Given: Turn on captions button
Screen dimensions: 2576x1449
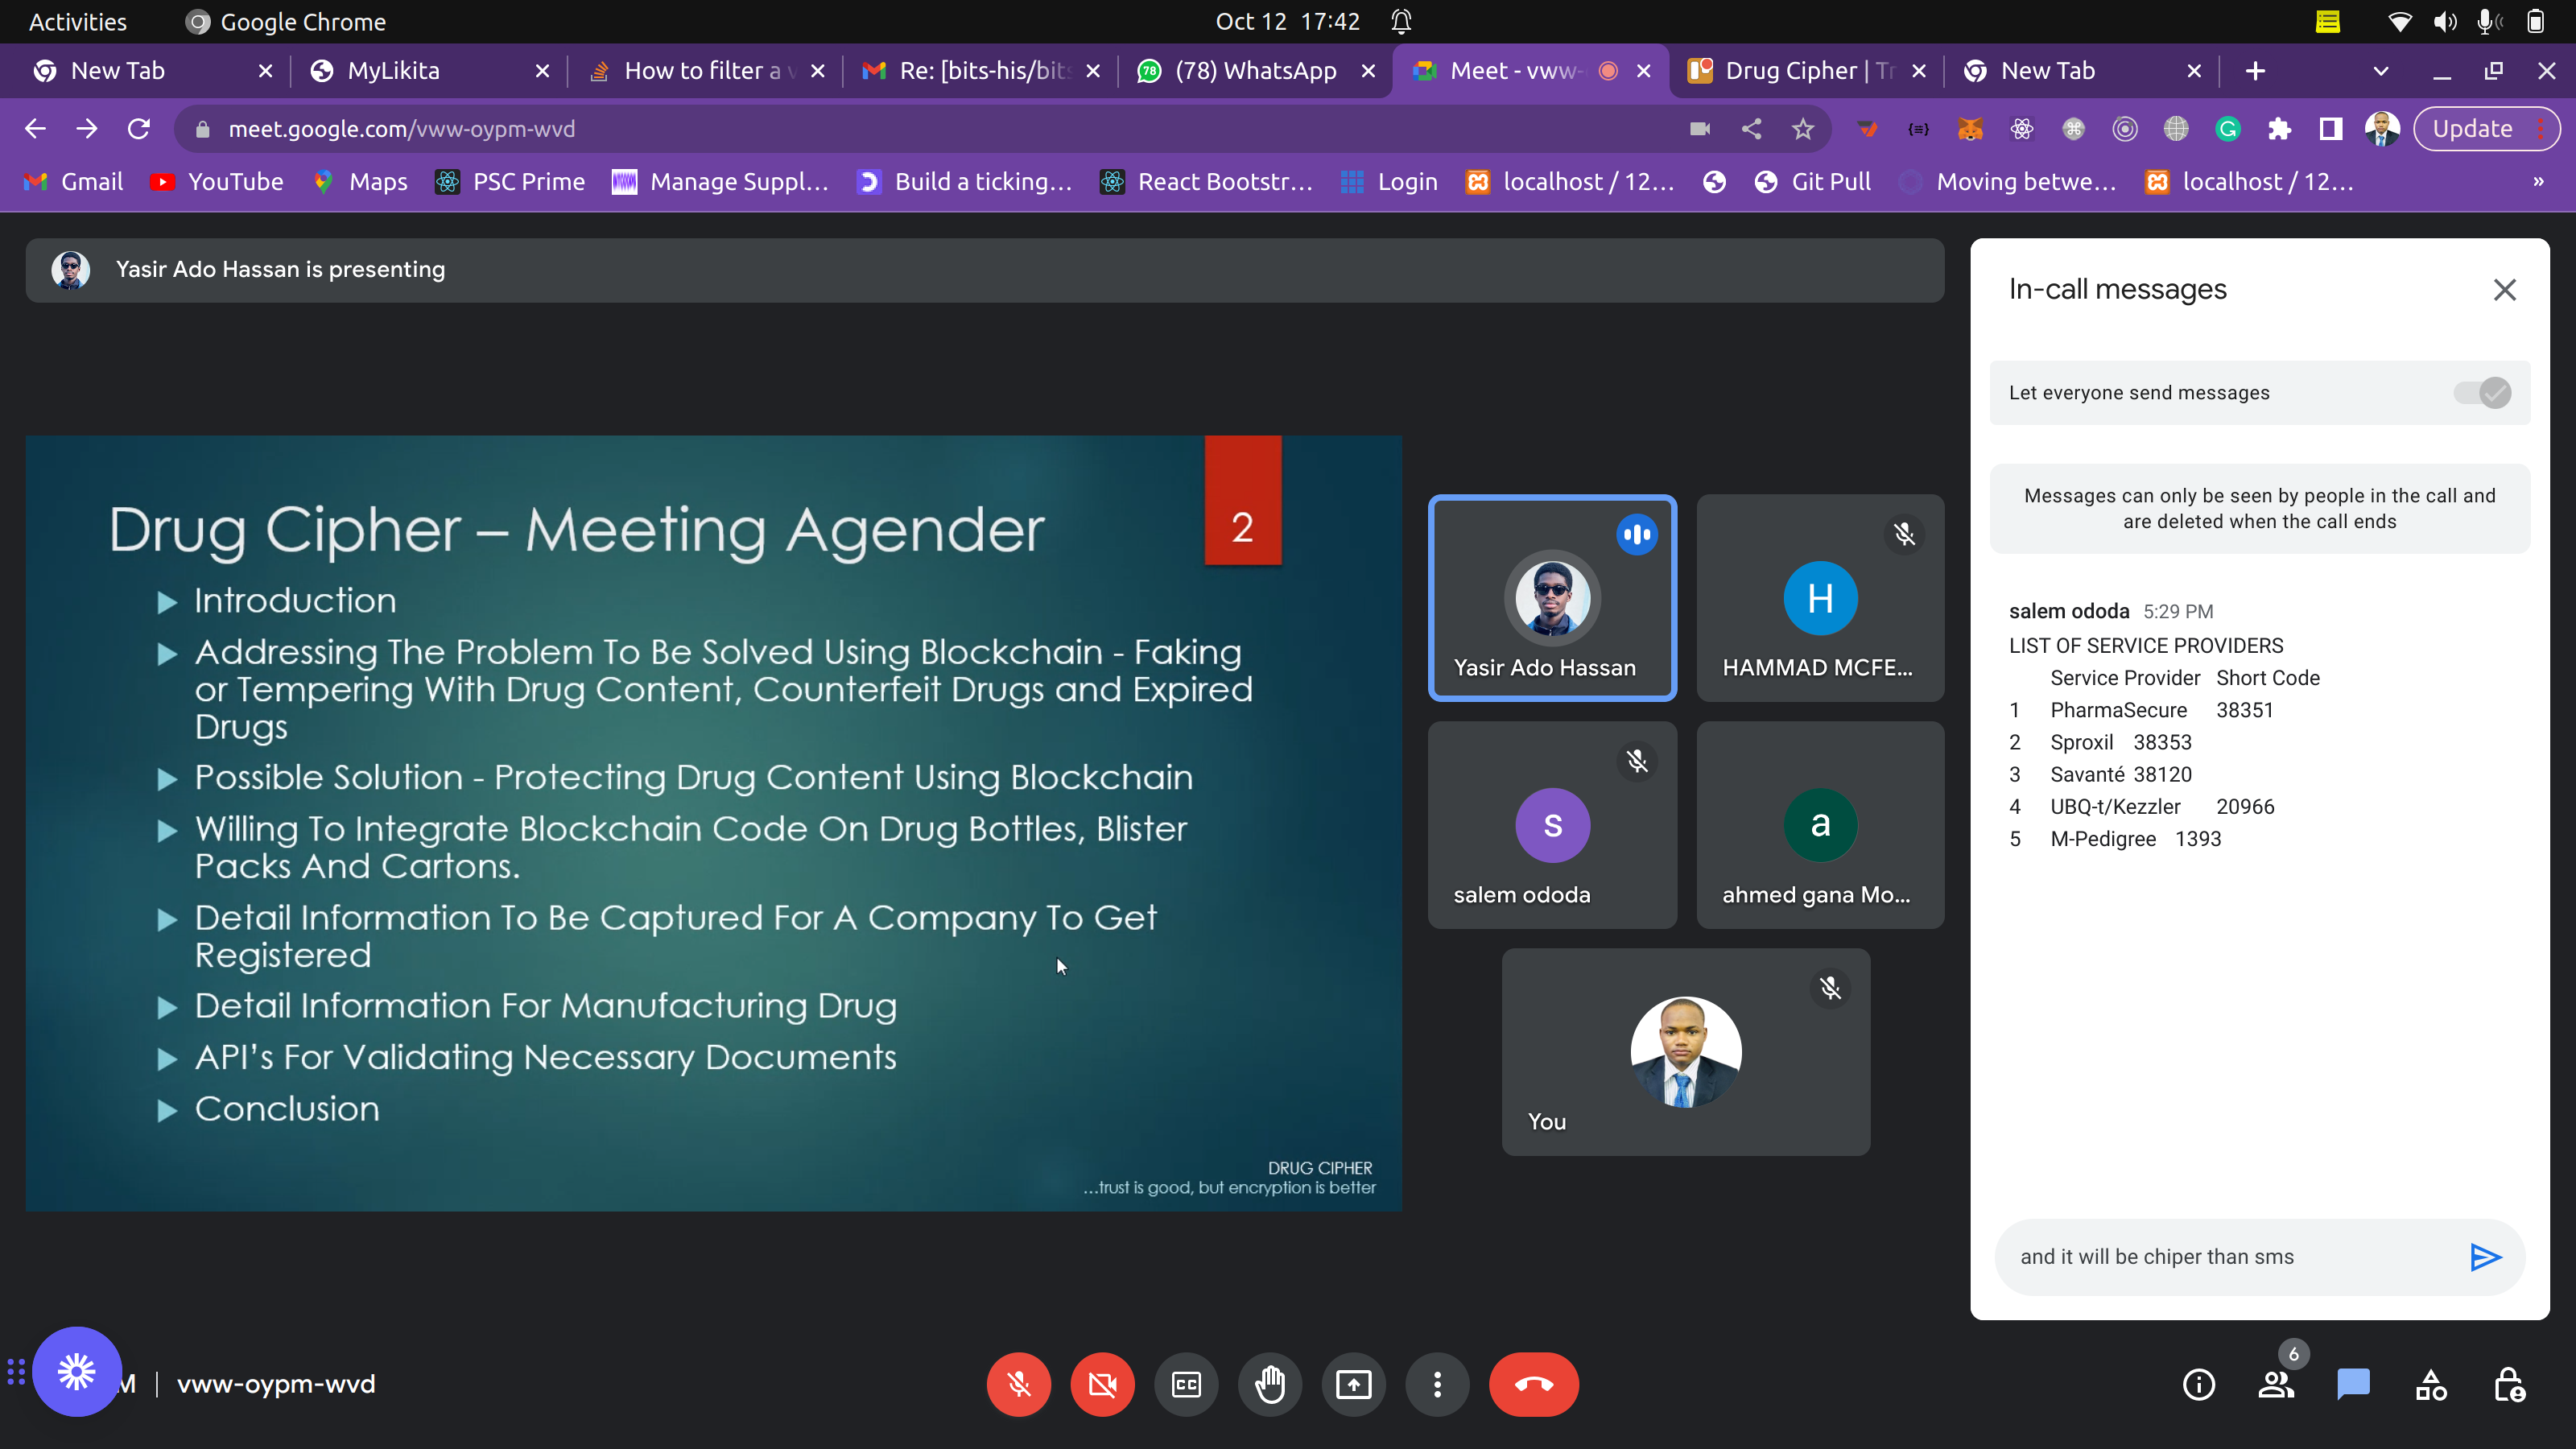Looking at the screenshot, I should tap(1186, 1385).
